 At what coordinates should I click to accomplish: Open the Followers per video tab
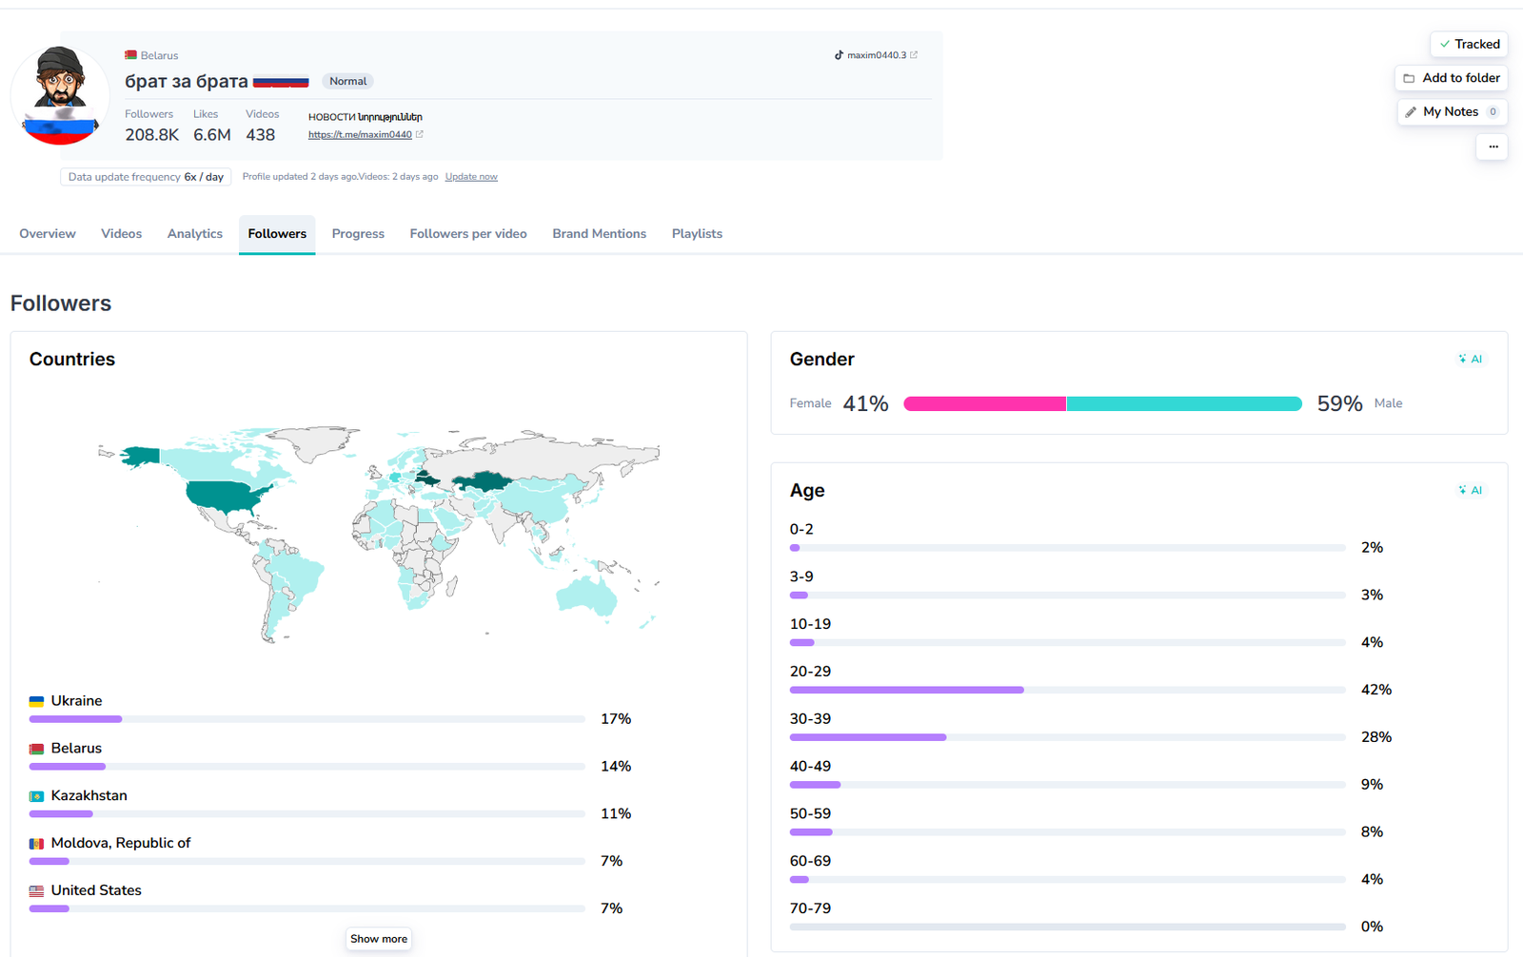(467, 234)
